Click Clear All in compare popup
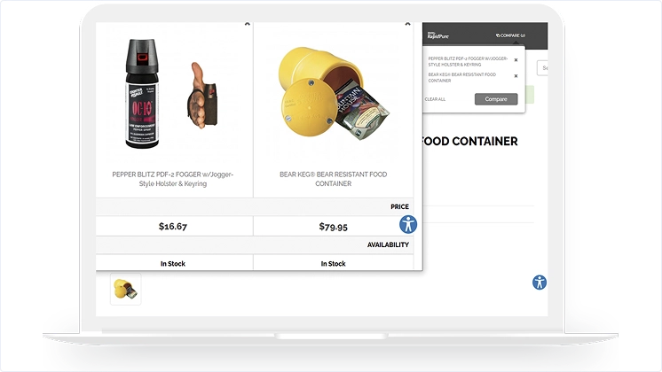This screenshot has height=372, width=662. point(435,99)
